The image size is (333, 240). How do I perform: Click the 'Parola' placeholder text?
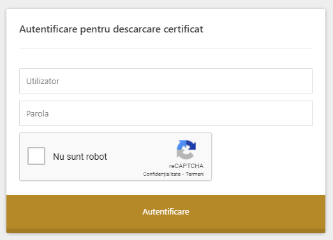[x=38, y=114]
